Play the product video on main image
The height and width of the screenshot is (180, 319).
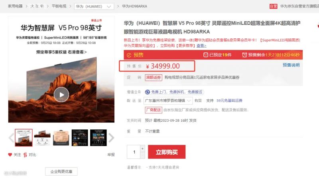61,95
